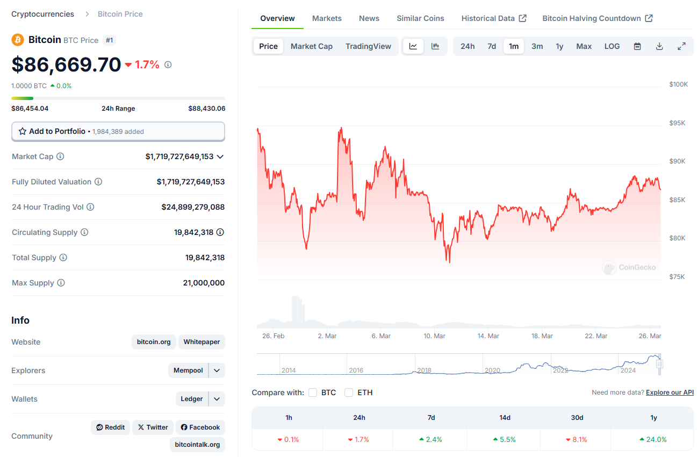
Task: Click the timeline range navigator handle
Action: tap(659, 364)
